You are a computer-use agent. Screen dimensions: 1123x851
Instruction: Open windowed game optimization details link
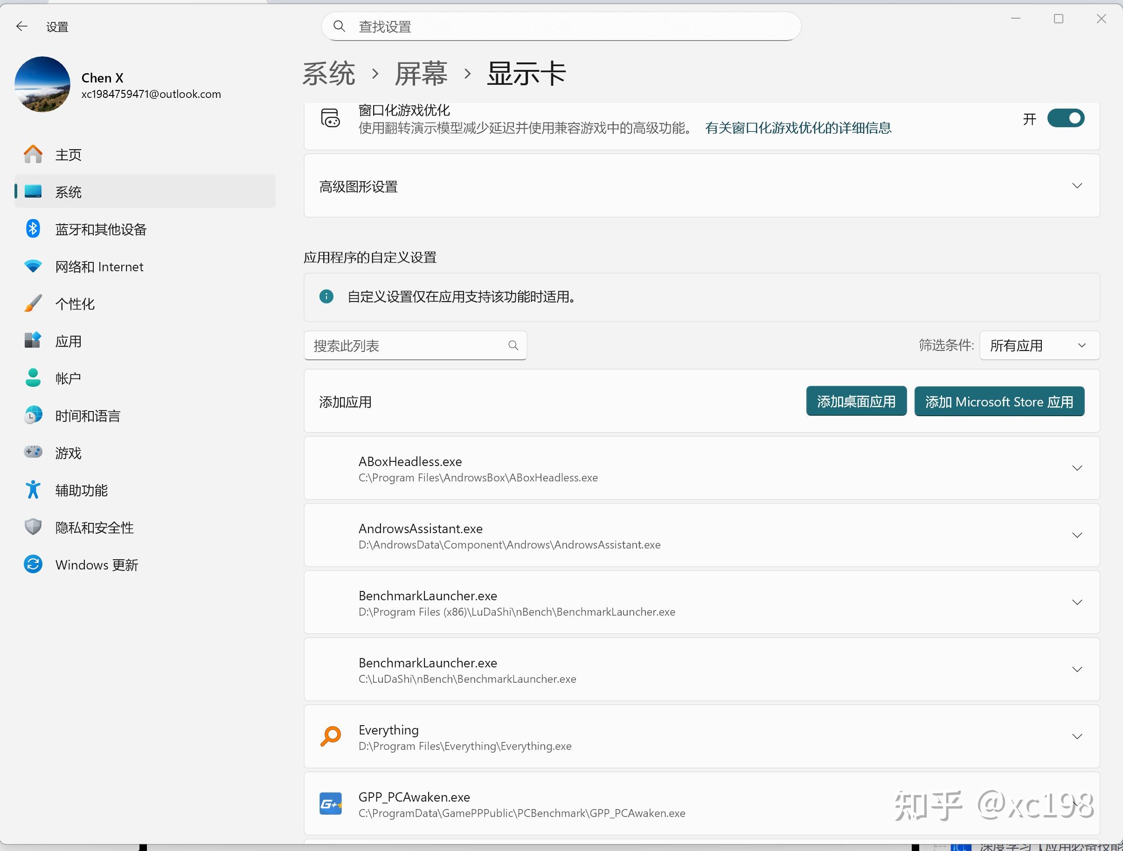(x=797, y=128)
